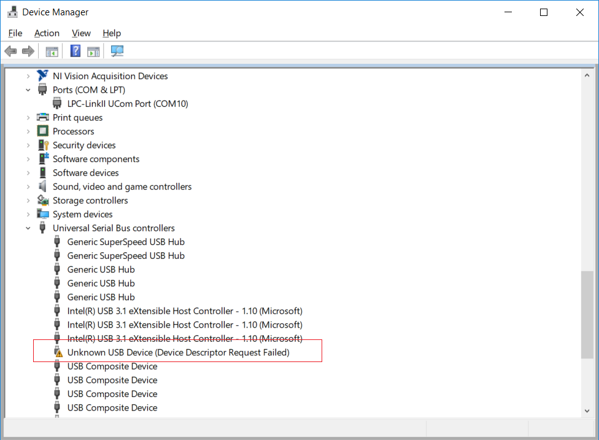
Task: Select the "Software devices" label
Action: point(85,172)
